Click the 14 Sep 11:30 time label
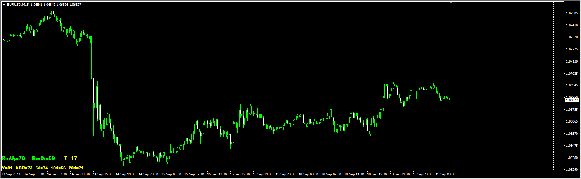Screen dimensions: 581x179 [x=80, y=175]
